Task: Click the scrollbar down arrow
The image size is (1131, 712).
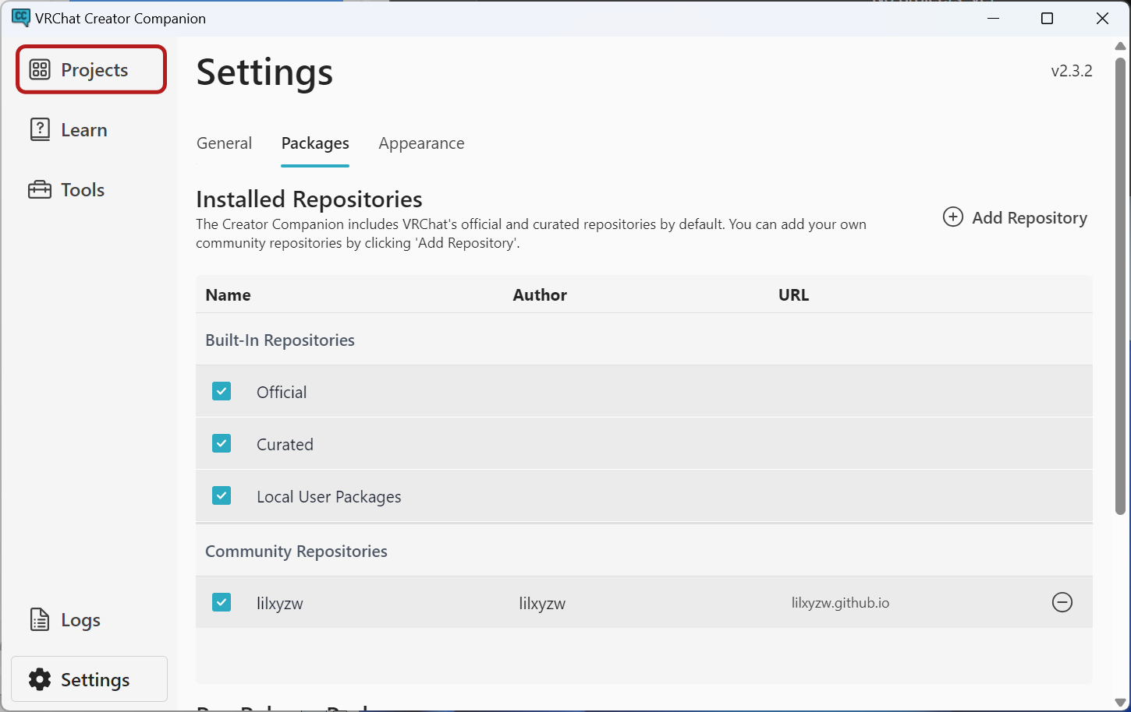Action: (x=1120, y=703)
